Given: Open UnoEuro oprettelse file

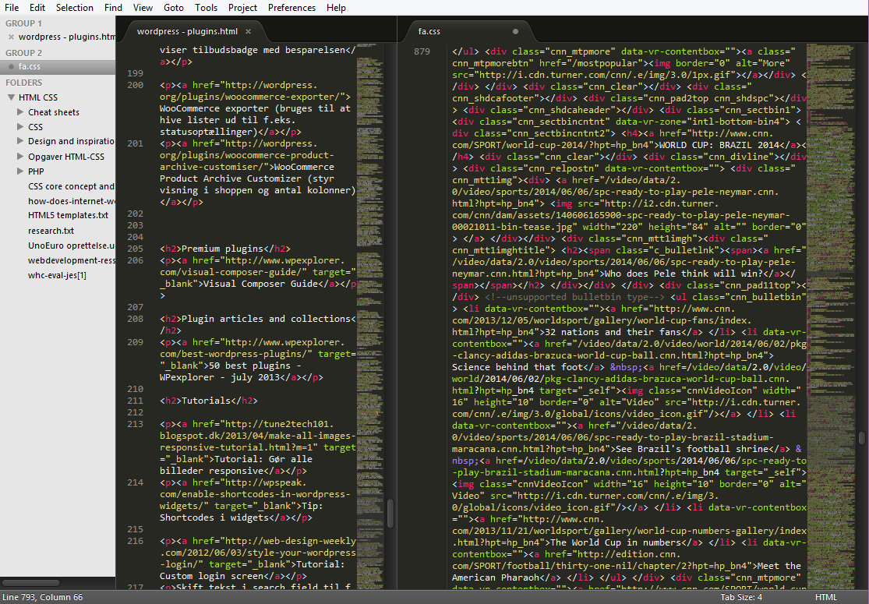Looking at the screenshot, I should pos(72,245).
